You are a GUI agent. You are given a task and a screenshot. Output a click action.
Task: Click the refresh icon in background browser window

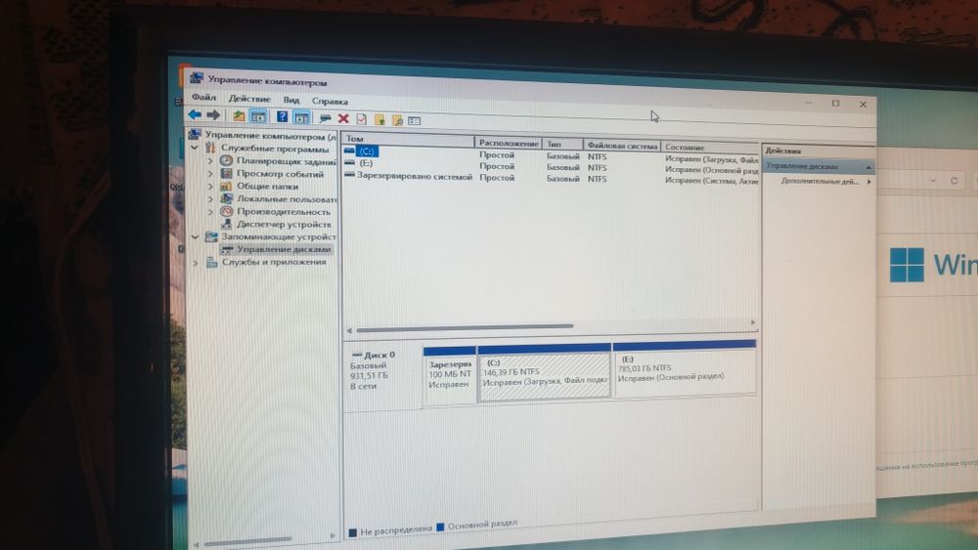point(954,181)
